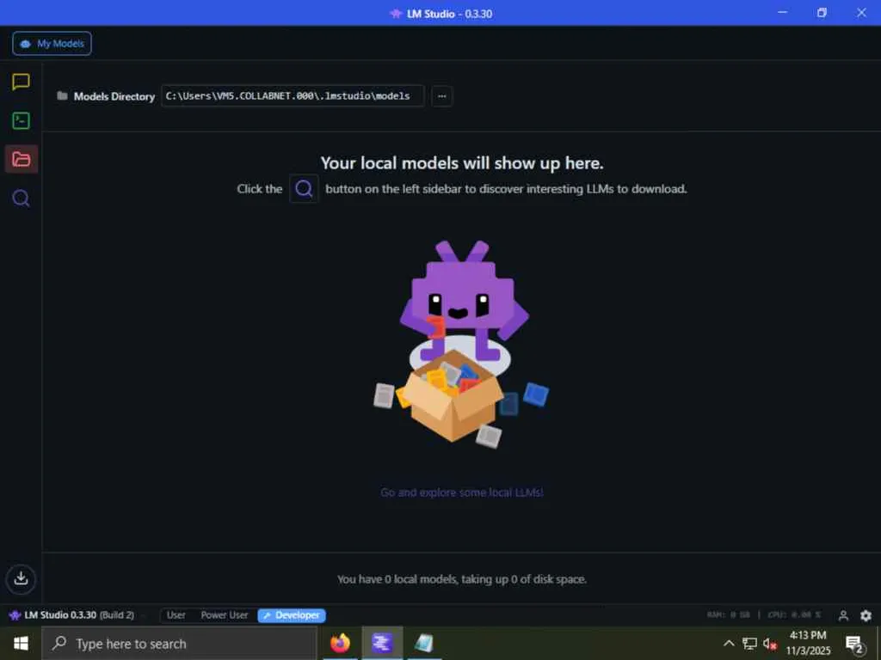Click the mascot robot illustration
This screenshot has width=881, height=660.
[461, 345]
